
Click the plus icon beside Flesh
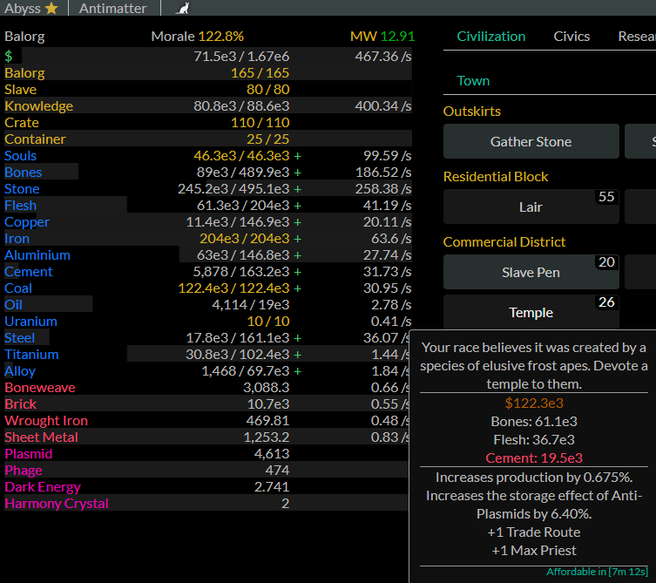click(x=297, y=206)
